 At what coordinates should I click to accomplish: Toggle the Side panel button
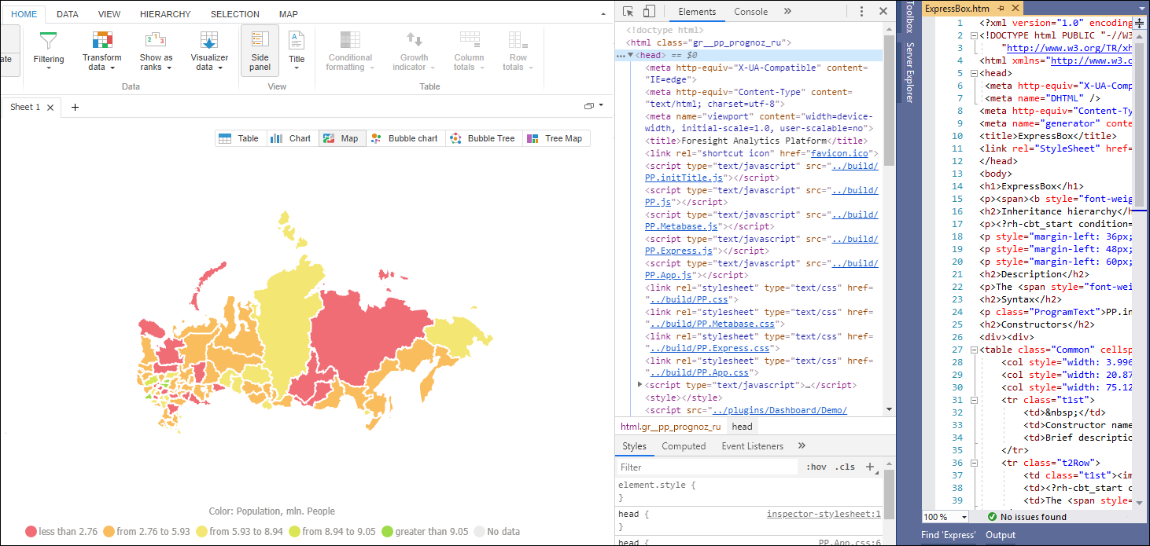[x=260, y=50]
